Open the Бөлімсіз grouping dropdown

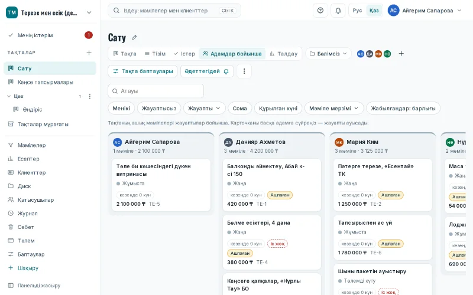click(328, 54)
